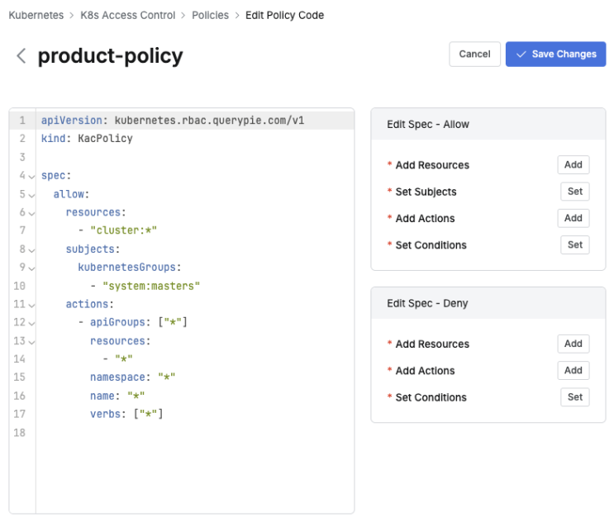Set Conditions in Edit Spec - Deny
The width and height of the screenshot is (614, 522).
575,396
